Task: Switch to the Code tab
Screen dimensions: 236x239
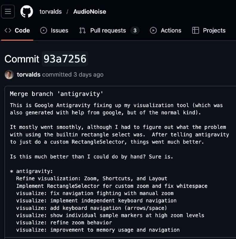Action: (x=22, y=30)
